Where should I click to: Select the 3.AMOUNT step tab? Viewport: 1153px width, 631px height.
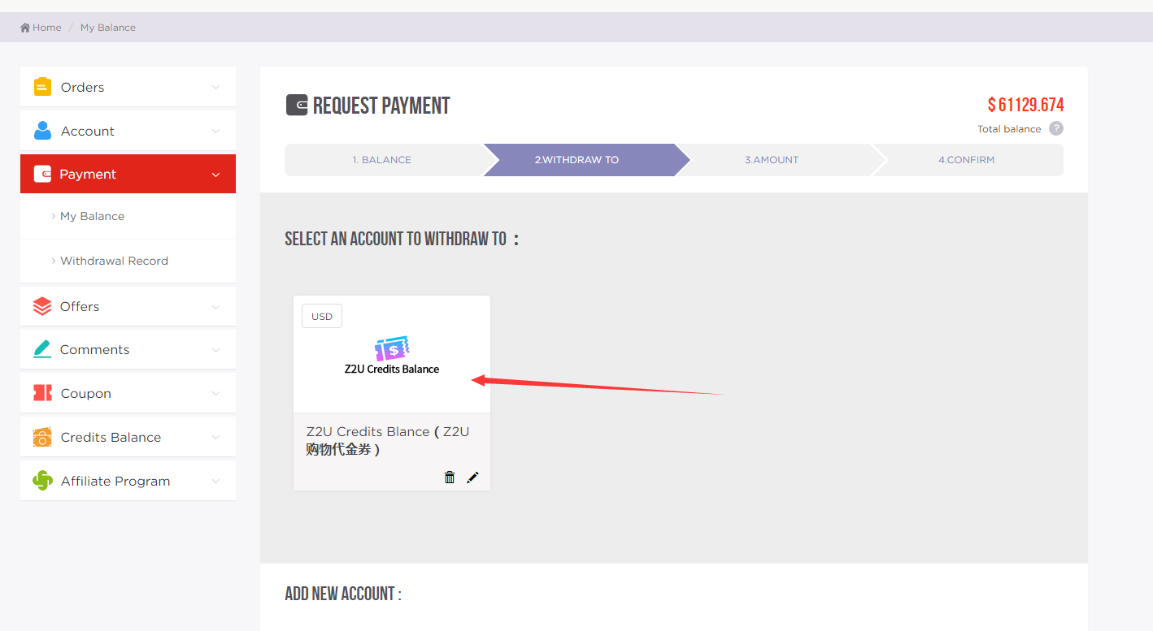point(771,160)
